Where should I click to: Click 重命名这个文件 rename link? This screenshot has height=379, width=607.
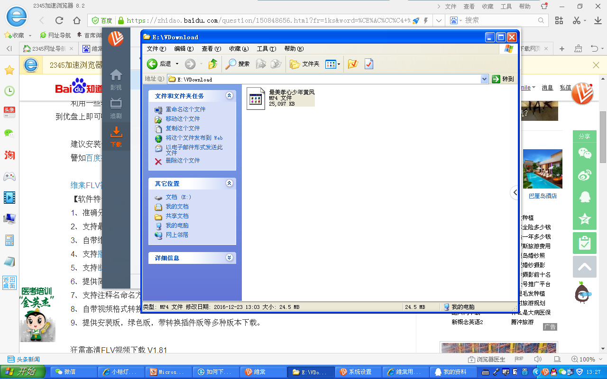tap(185, 109)
